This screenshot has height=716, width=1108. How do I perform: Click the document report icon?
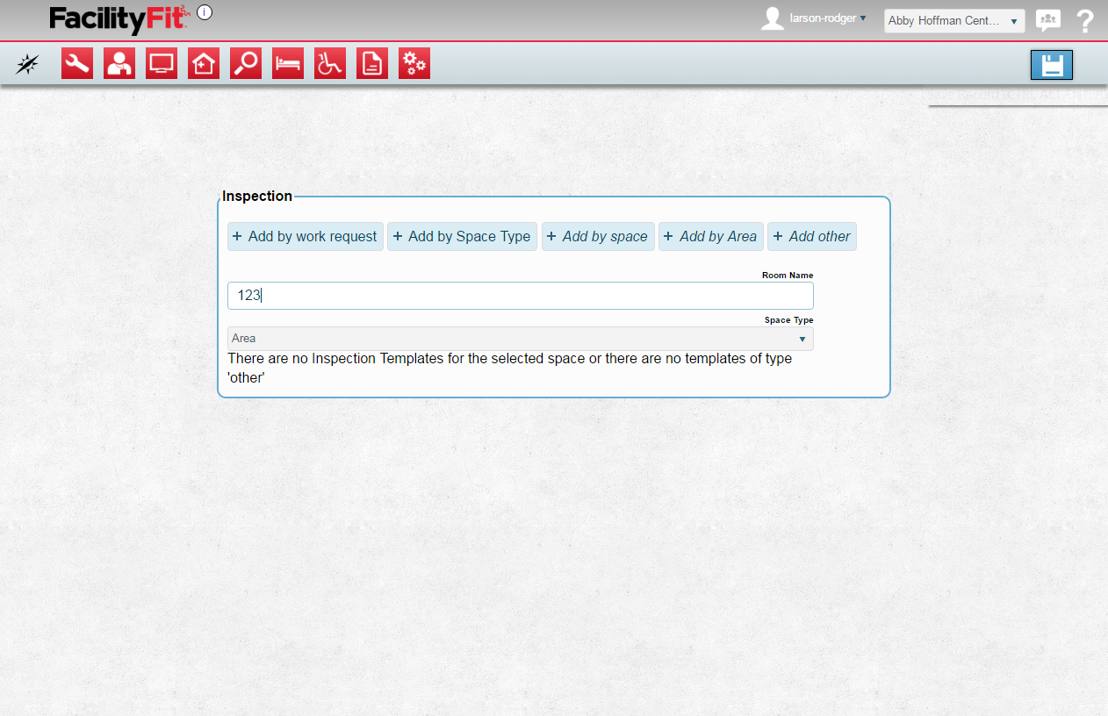point(372,64)
